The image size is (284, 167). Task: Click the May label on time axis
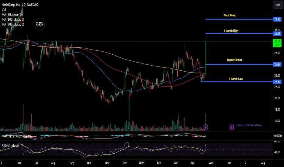(211, 163)
